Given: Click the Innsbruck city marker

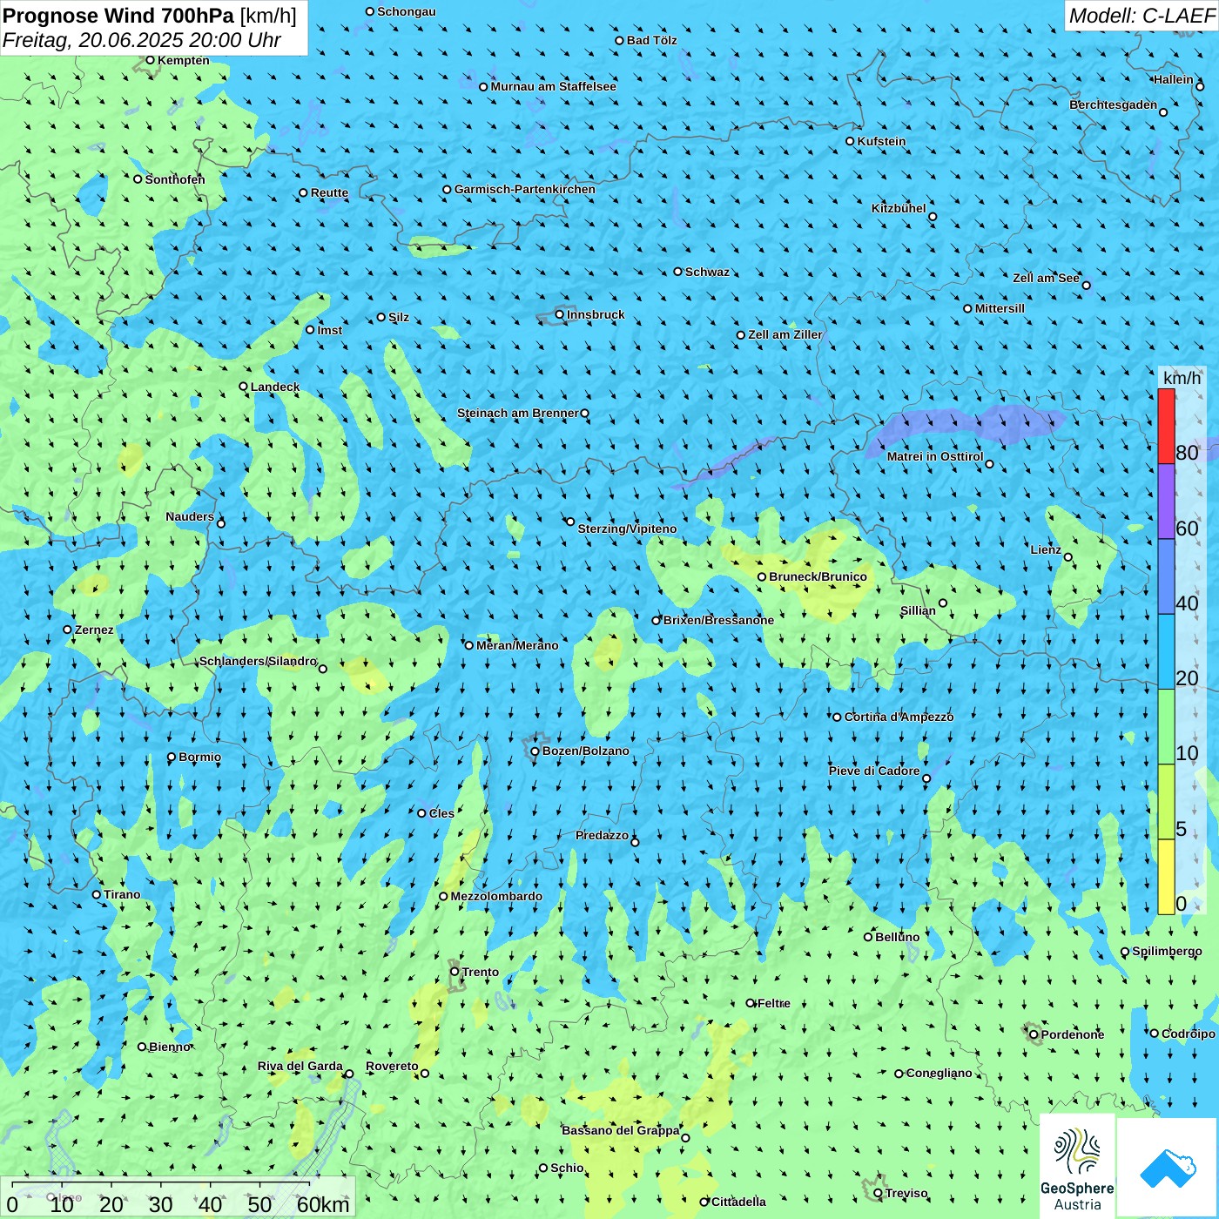Looking at the screenshot, I should pyautogui.click(x=559, y=314).
